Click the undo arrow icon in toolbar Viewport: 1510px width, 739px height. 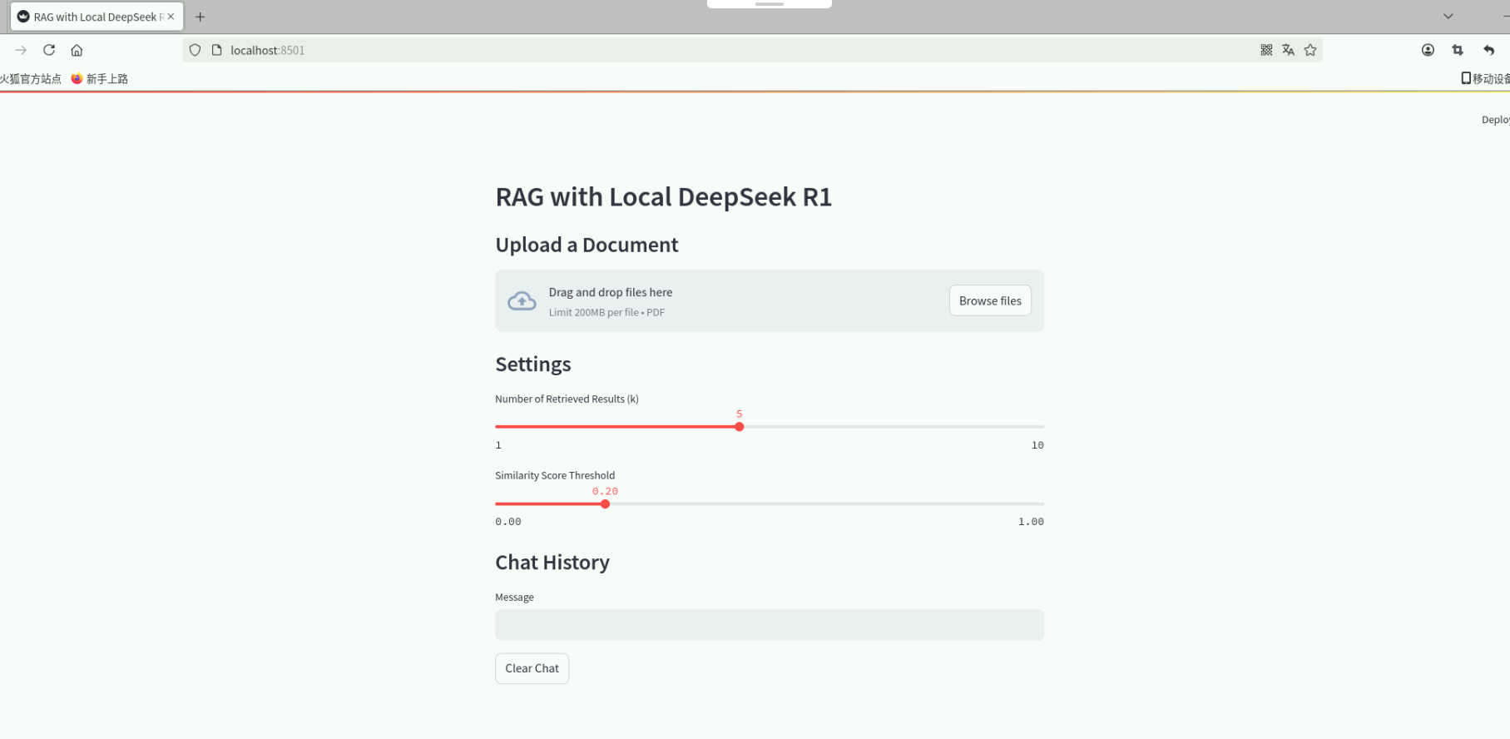point(1488,50)
